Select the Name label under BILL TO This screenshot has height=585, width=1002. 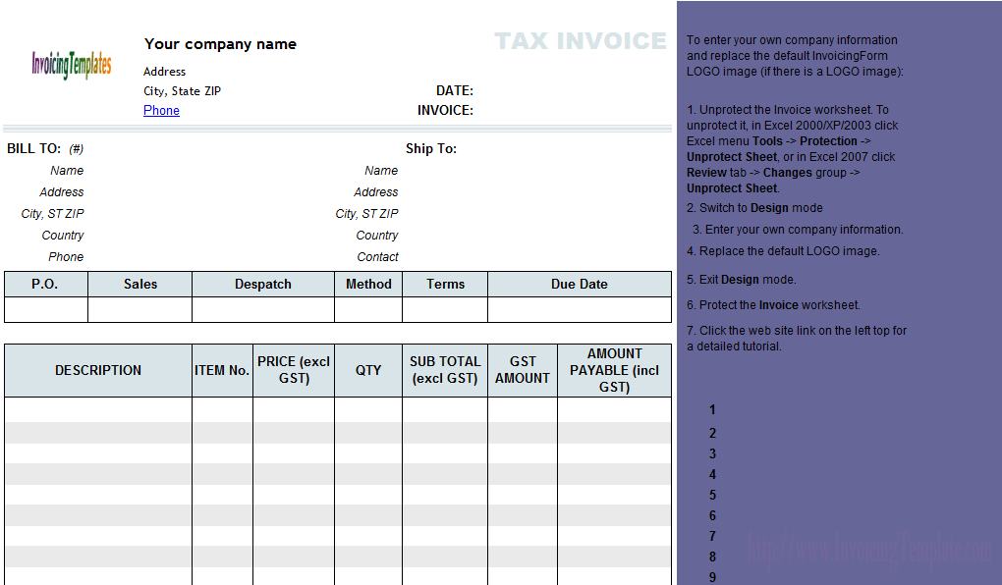67,171
